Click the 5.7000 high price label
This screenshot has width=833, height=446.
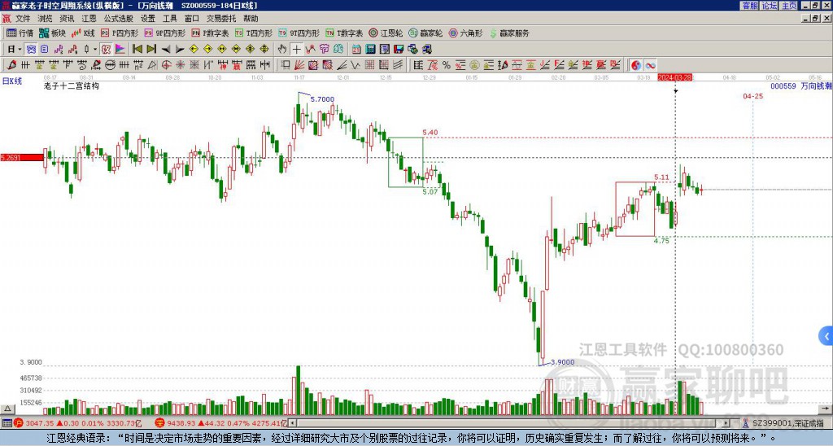322,99
